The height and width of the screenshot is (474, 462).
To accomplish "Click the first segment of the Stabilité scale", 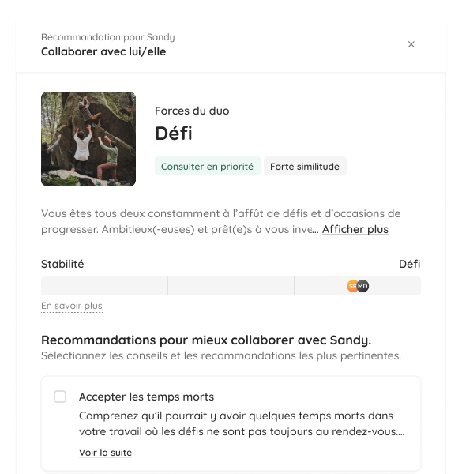I will 104,286.
